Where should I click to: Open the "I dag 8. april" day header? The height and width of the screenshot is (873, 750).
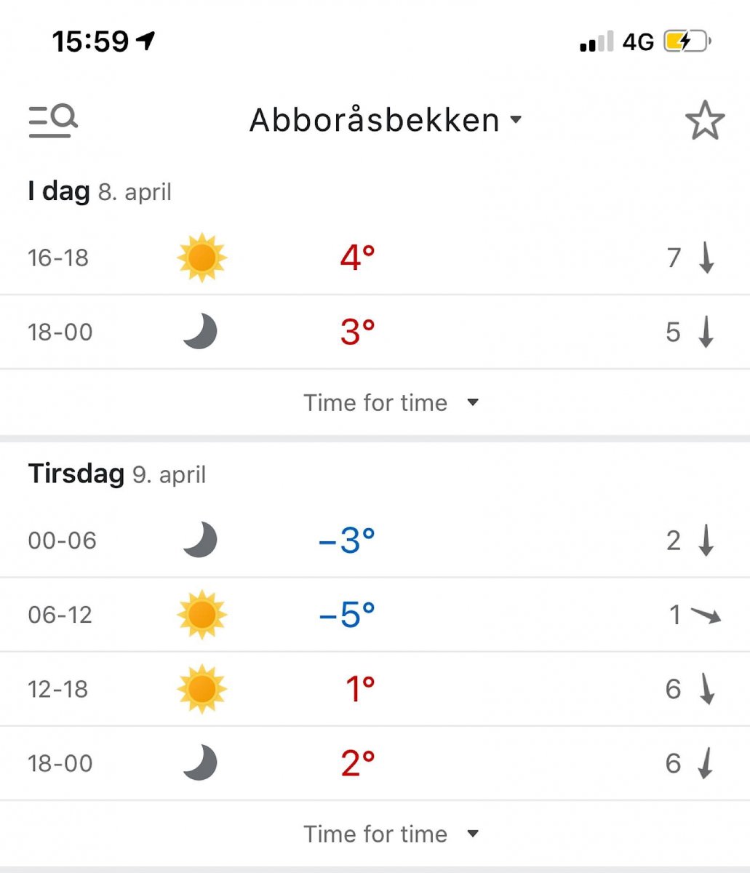pyautogui.click(x=100, y=192)
